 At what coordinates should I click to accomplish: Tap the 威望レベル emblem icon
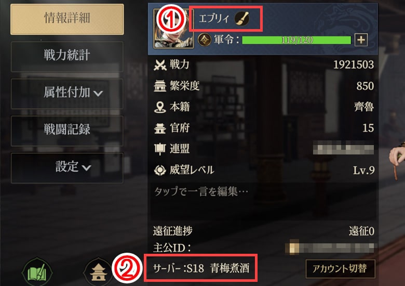[x=160, y=170]
